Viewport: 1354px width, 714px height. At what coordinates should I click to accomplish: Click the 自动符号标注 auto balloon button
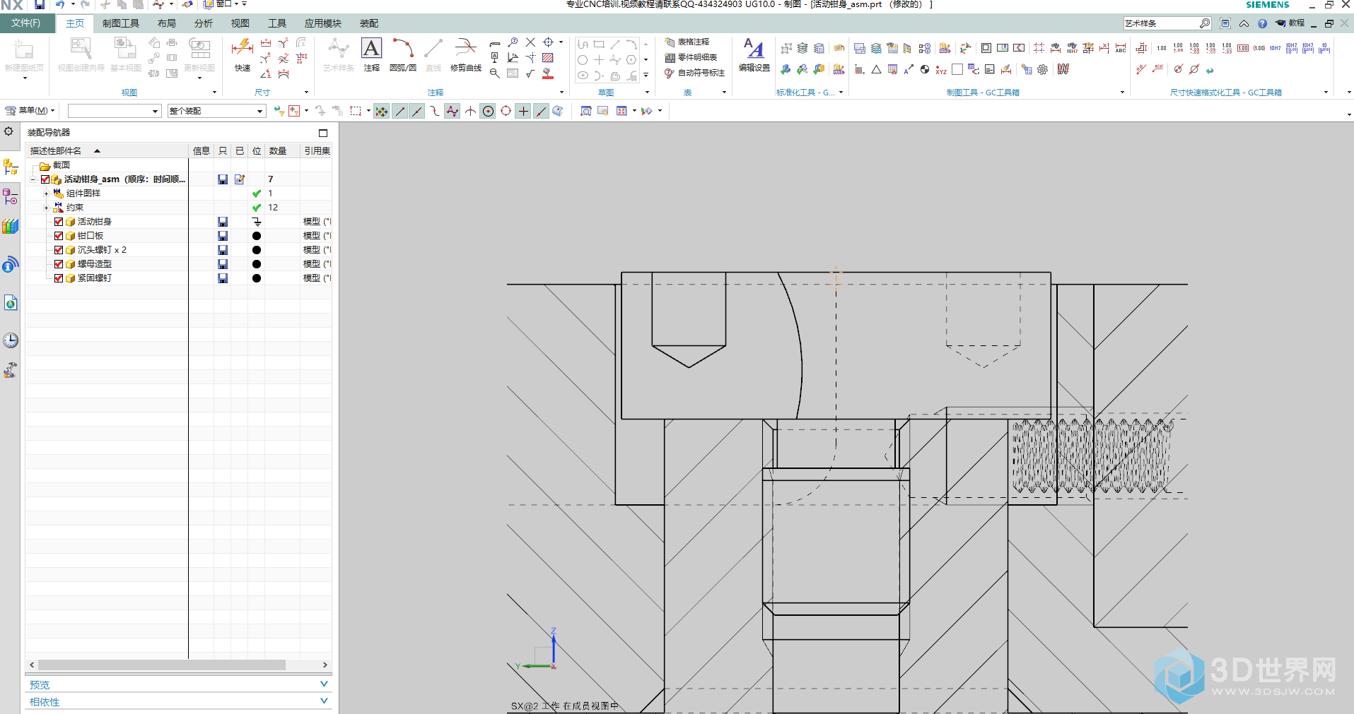[694, 73]
